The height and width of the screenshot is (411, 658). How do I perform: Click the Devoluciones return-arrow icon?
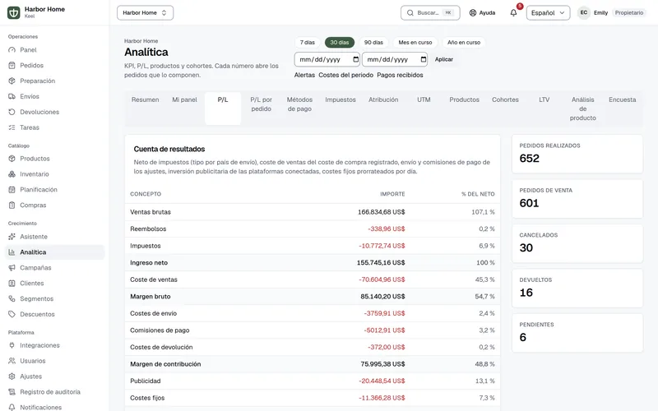tap(12, 112)
